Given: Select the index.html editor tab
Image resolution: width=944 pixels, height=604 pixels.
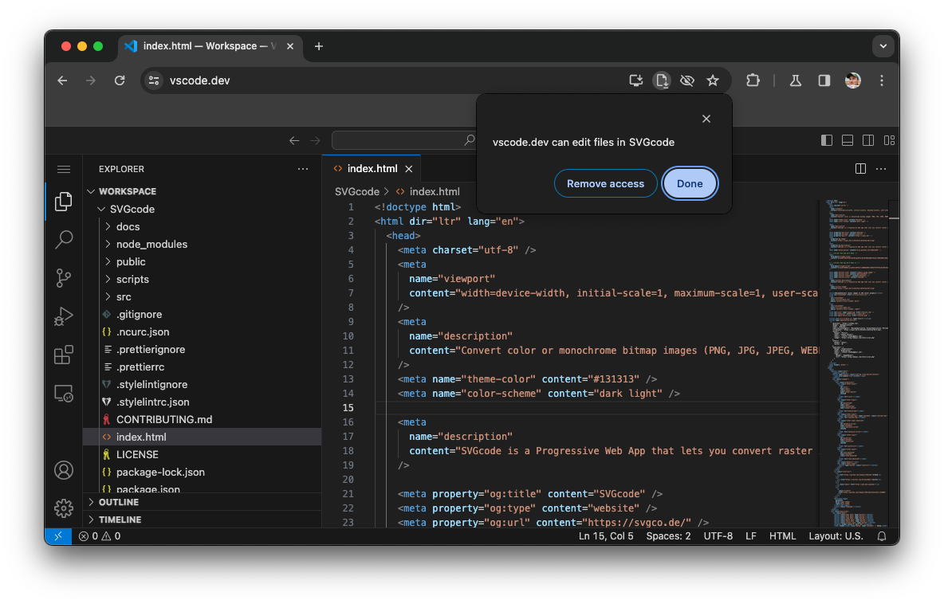Looking at the screenshot, I should coord(371,168).
